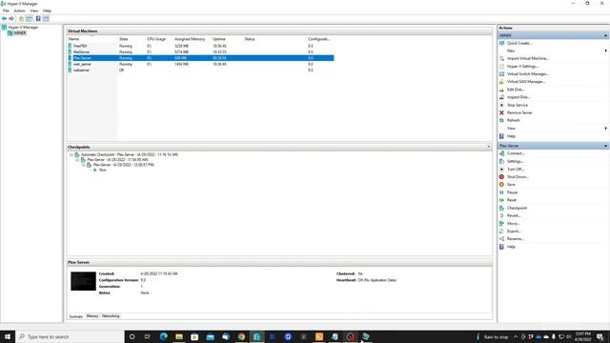Screen dimensions: 610x343
Task: Pause the Plex Server VM
Action: (512, 192)
